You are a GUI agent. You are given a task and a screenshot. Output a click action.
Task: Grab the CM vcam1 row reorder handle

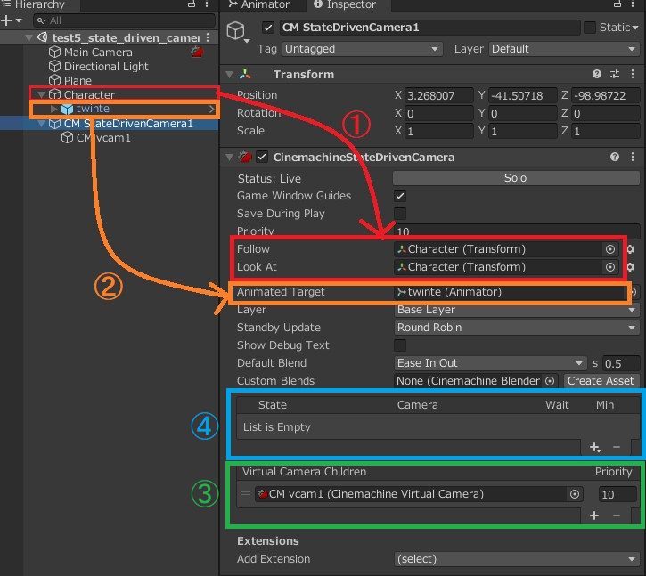[x=246, y=494]
